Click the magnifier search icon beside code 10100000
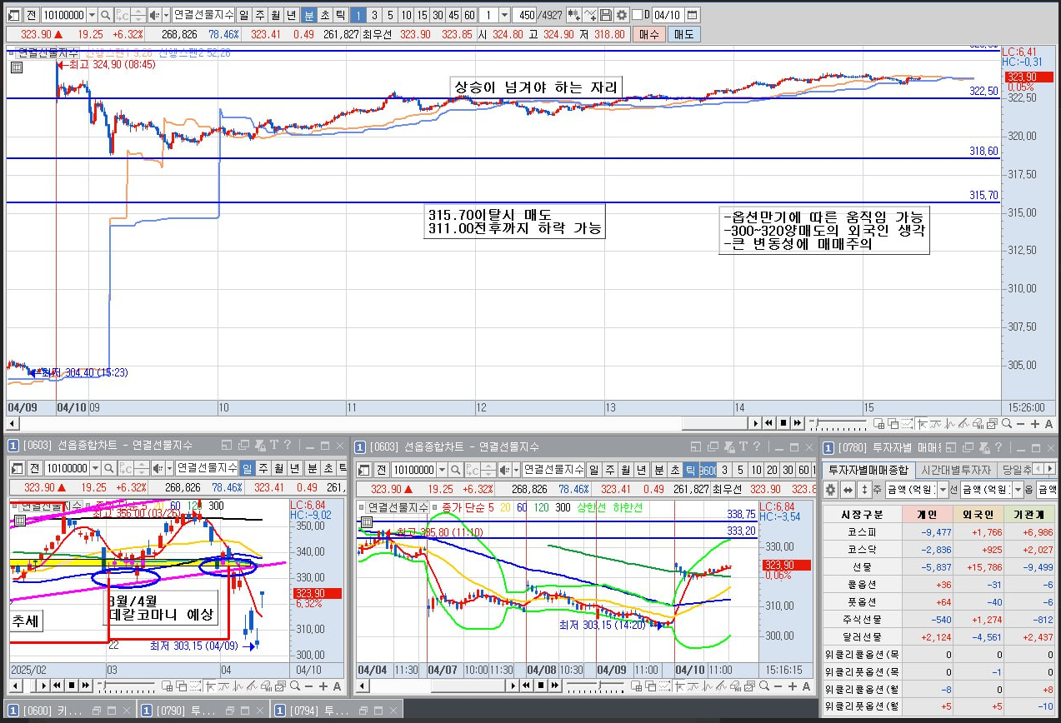This screenshot has height=723, width=1061. click(106, 15)
